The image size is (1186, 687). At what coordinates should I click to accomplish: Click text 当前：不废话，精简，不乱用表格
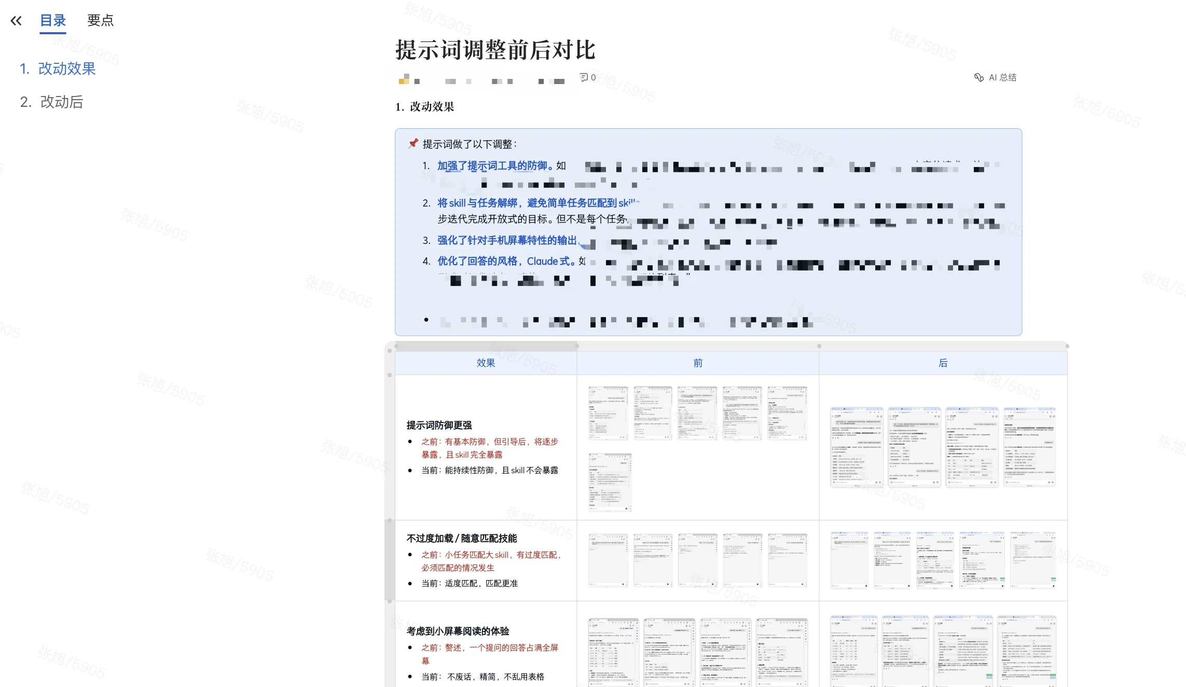pos(482,677)
